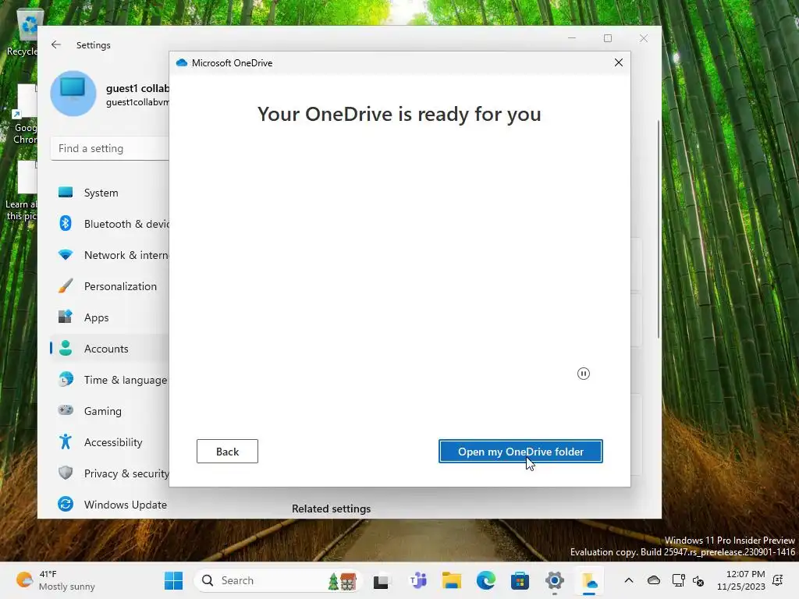Open Privacy & security settings
The height and width of the screenshot is (599, 799).
[109, 473]
